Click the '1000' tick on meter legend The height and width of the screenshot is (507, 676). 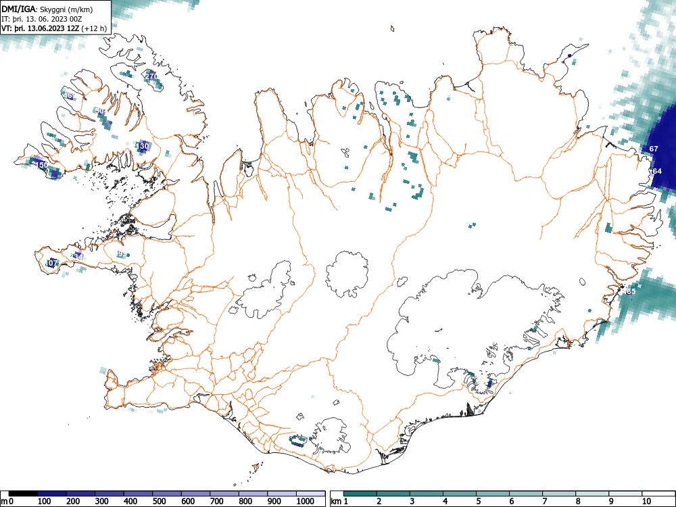[306, 502]
